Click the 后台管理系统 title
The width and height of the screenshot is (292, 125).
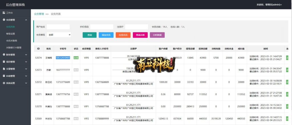(x=15, y=5)
